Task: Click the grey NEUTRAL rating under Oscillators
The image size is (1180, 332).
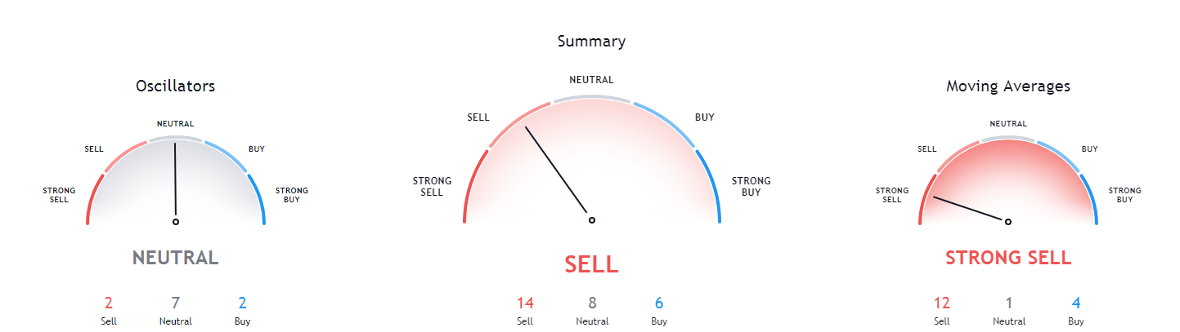Action: (x=176, y=258)
